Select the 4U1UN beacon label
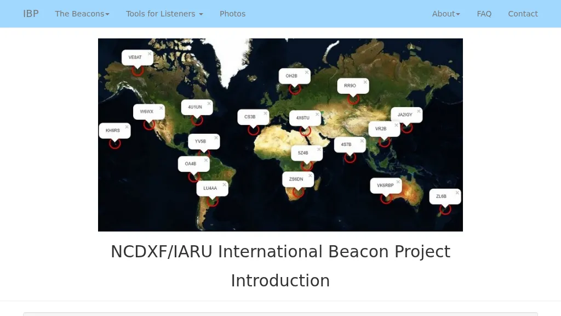This screenshot has height=316, width=561. pyautogui.click(x=195, y=107)
